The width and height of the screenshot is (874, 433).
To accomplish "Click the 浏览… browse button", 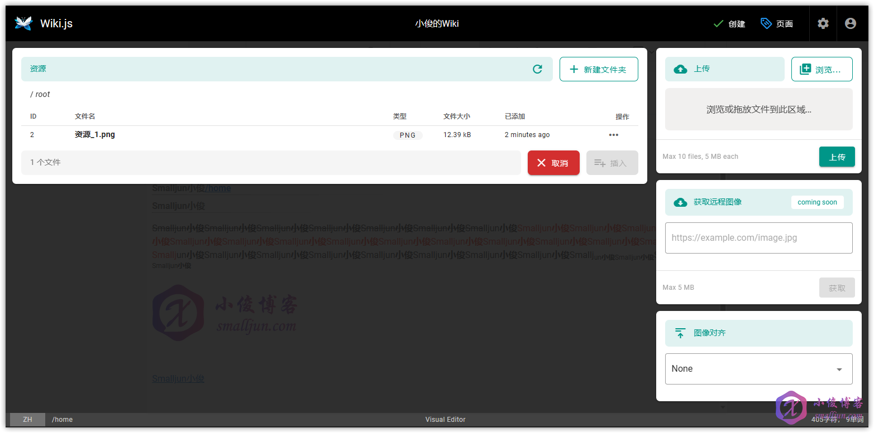I will [822, 69].
